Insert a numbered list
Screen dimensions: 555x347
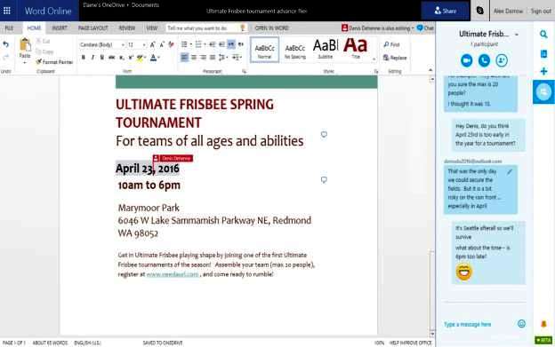point(198,44)
